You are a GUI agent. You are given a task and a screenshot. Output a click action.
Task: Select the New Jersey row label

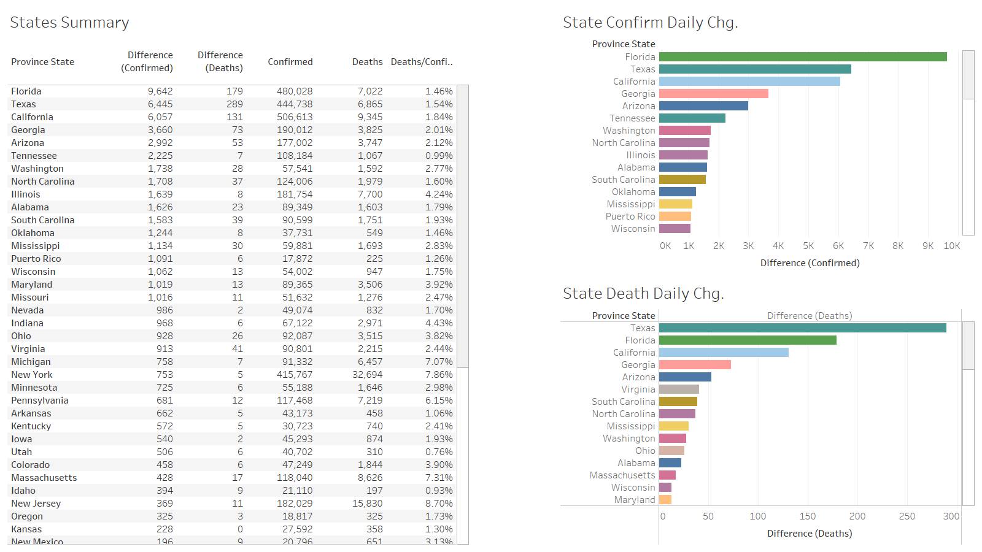click(x=36, y=504)
